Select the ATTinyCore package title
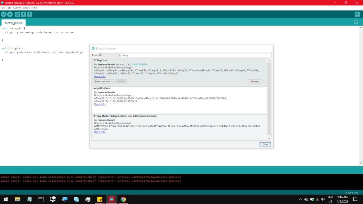The height and width of the screenshot is (204, 363). click(100, 60)
